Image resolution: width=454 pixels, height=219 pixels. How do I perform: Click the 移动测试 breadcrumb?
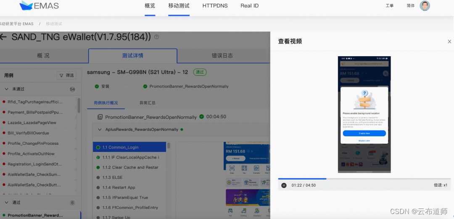point(54,23)
